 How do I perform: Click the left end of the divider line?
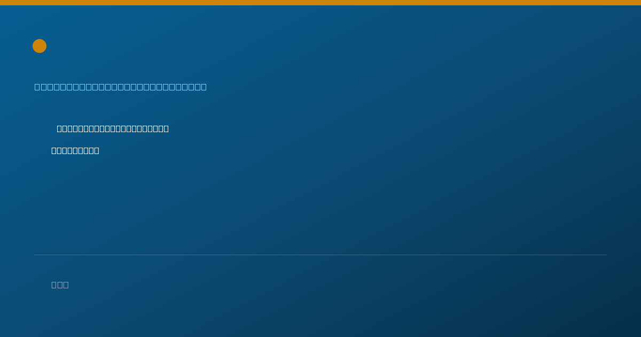tap(35, 255)
